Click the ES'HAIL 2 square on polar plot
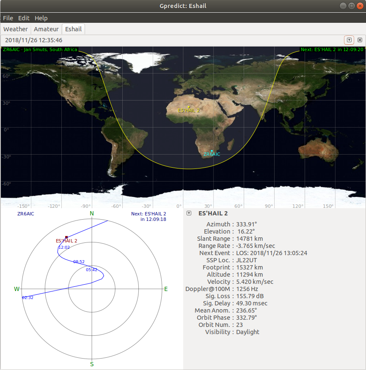Image resolution: width=366 pixels, height=370 pixels. coord(66,237)
